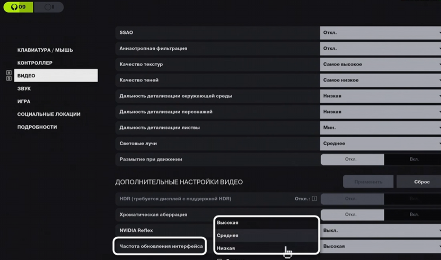The height and width of the screenshot is (260, 441).
Task: Click the info icon beside HDR Откл.
Action: (314, 199)
